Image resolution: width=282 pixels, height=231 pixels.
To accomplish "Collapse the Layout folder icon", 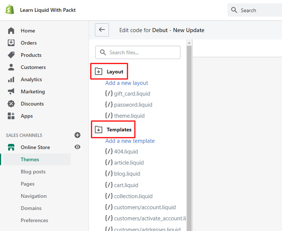I will coord(99,71).
